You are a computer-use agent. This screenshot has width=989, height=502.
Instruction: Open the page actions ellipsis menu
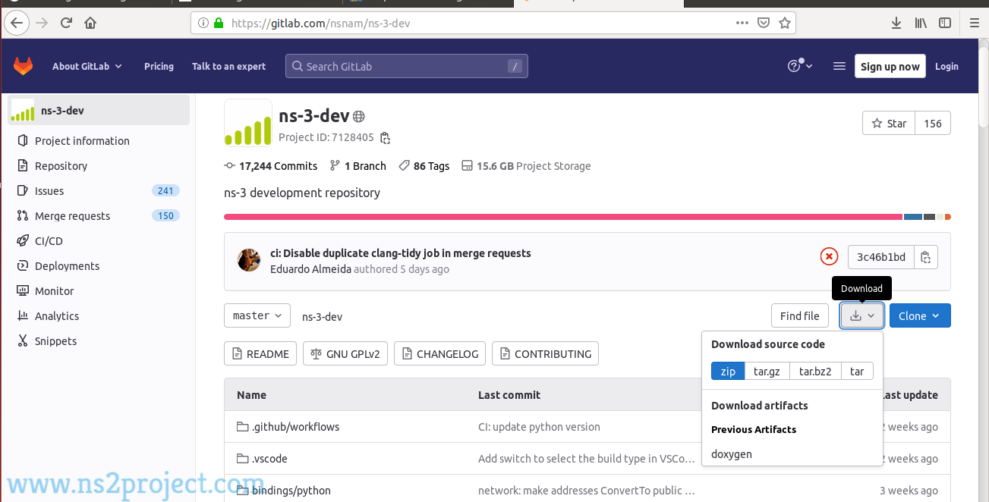742,23
